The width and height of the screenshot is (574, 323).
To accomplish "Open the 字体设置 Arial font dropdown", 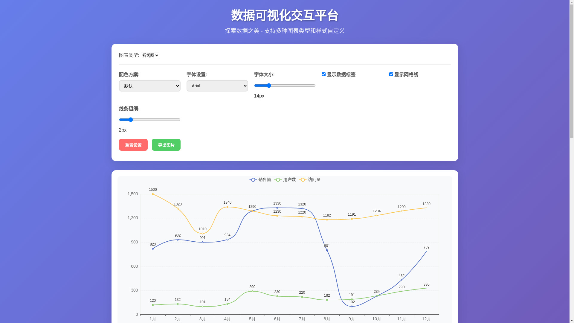I will click(217, 86).
